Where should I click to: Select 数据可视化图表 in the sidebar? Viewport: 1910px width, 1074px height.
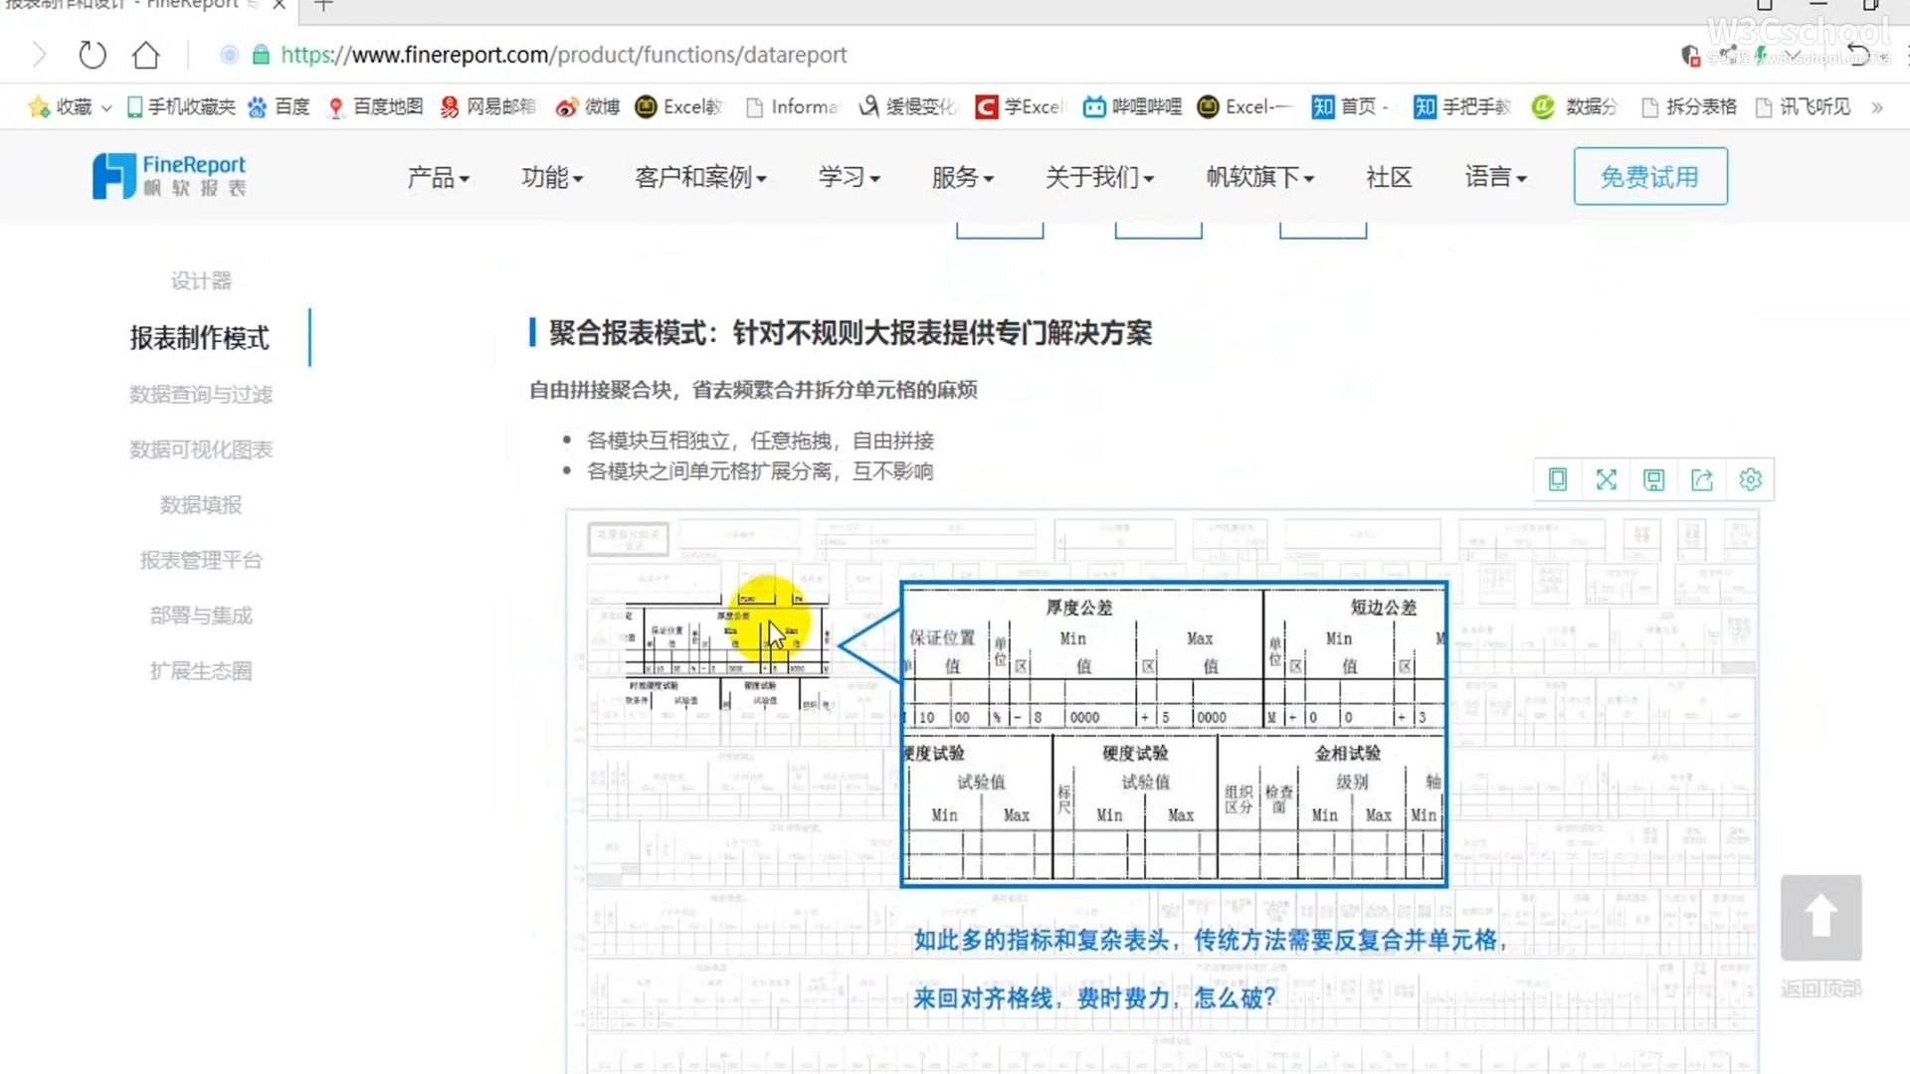(x=201, y=449)
